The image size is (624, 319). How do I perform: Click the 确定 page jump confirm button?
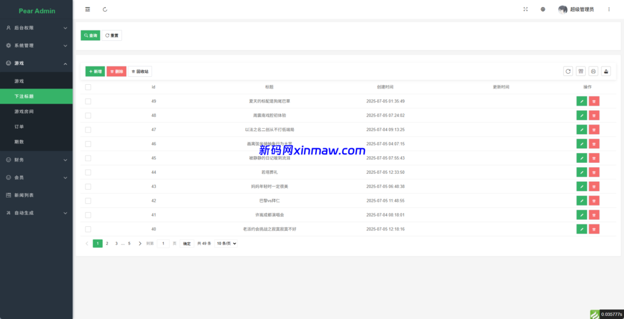186,243
